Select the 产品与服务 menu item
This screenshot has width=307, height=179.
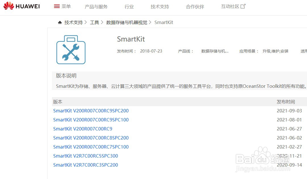click(x=96, y=6)
